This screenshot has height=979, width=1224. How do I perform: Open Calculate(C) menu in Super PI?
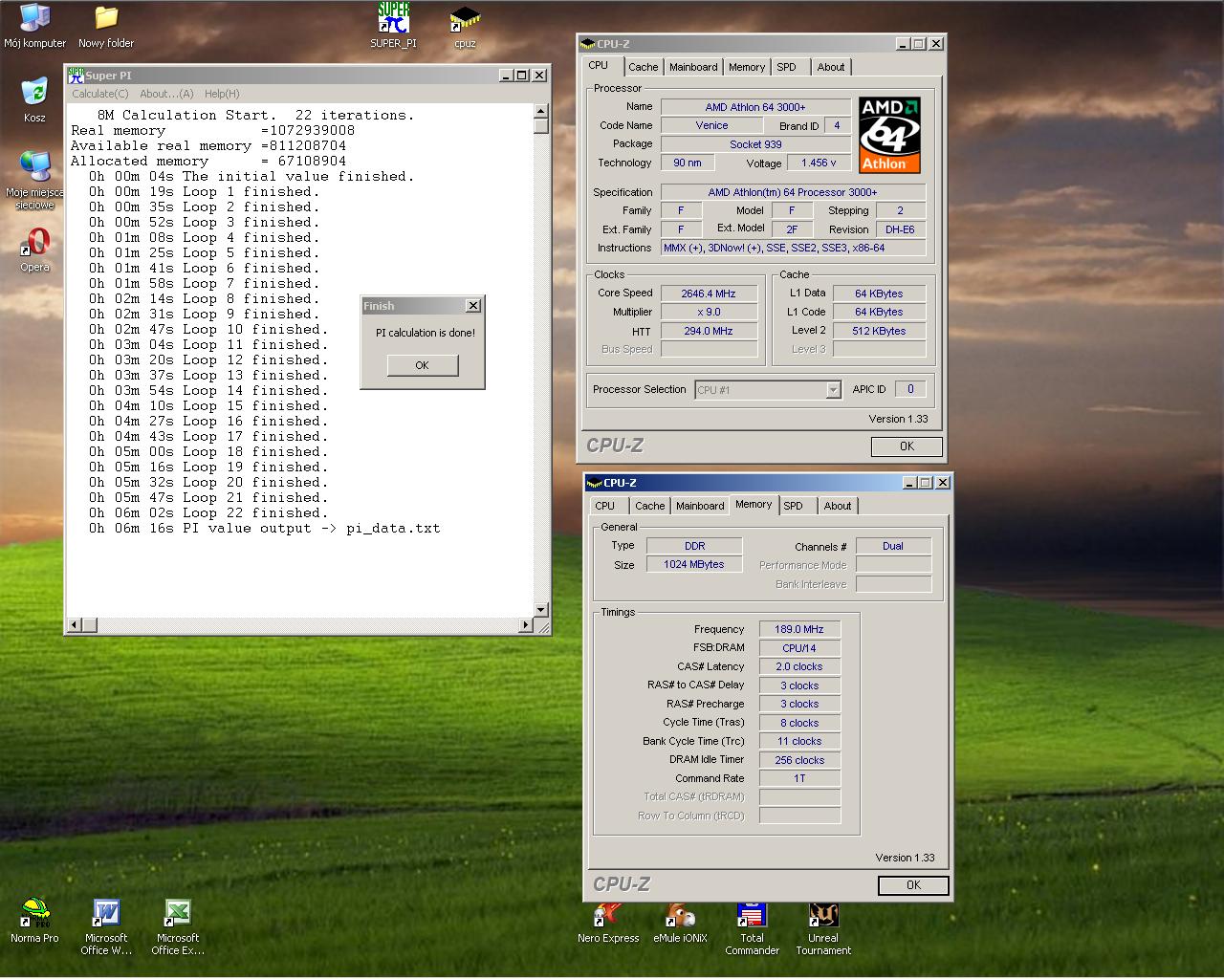click(x=100, y=94)
